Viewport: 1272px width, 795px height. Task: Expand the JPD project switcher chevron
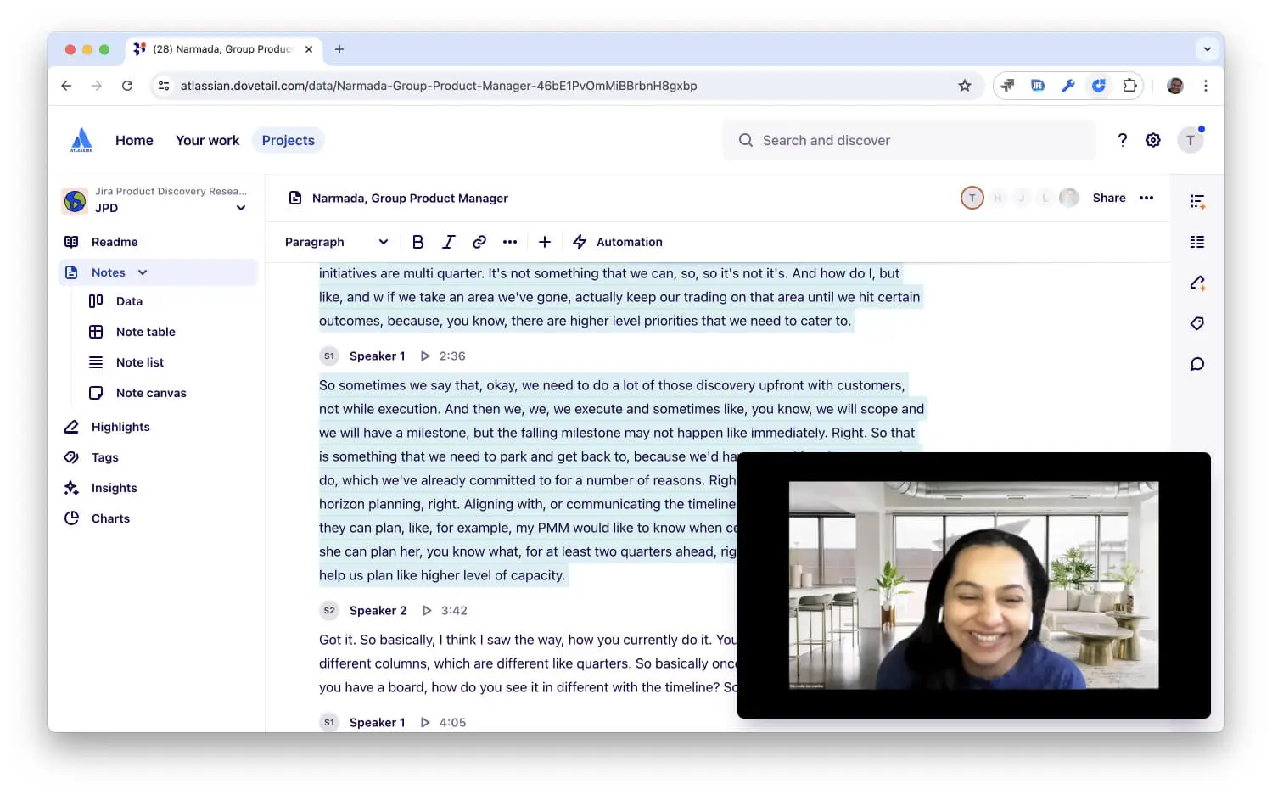pyautogui.click(x=241, y=208)
